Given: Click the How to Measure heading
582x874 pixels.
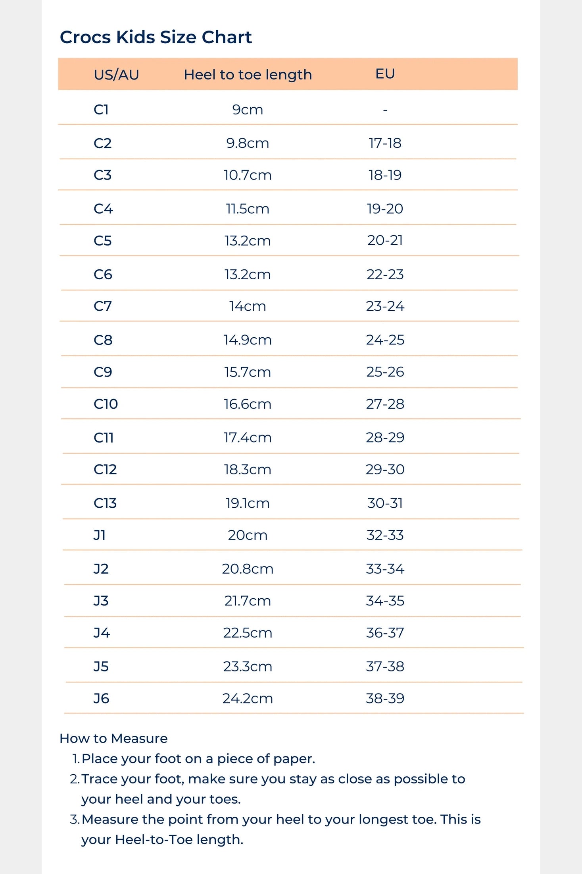Looking at the screenshot, I should pyautogui.click(x=113, y=739).
